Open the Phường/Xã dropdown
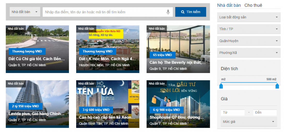Screen dimensions: 284x132 click(249, 53)
